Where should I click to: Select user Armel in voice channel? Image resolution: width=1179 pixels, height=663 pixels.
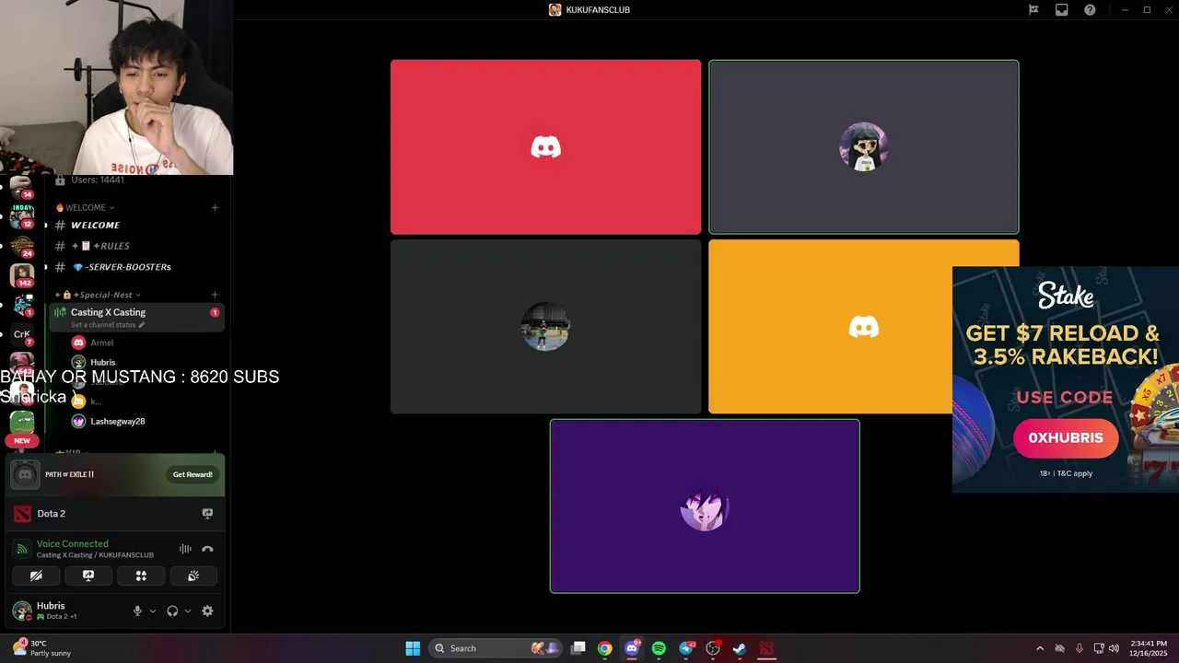click(101, 343)
